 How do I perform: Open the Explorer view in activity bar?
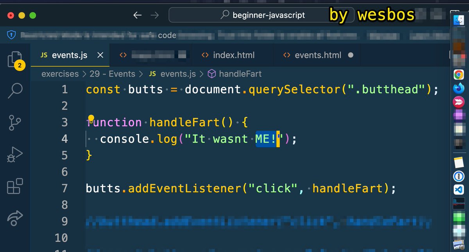15,60
